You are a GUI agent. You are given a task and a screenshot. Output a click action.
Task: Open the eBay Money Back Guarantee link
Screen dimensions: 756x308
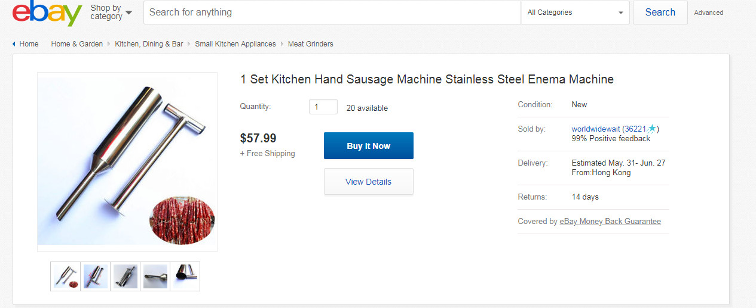click(x=610, y=222)
